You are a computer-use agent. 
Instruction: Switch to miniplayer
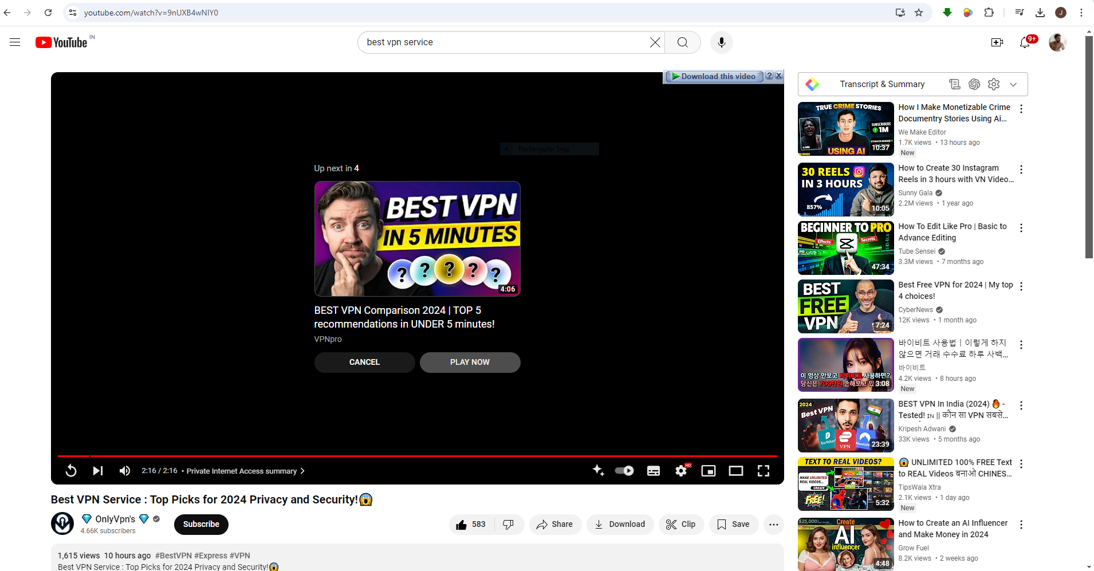(x=709, y=471)
